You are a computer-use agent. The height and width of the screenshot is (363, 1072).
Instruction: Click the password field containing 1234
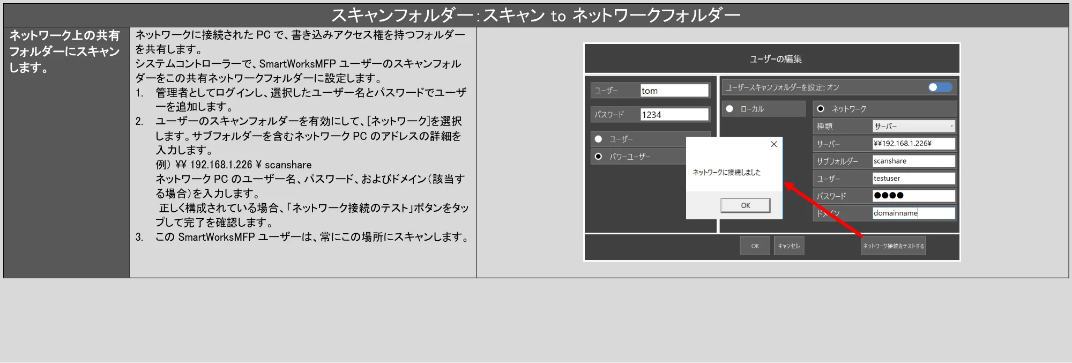tap(675, 115)
